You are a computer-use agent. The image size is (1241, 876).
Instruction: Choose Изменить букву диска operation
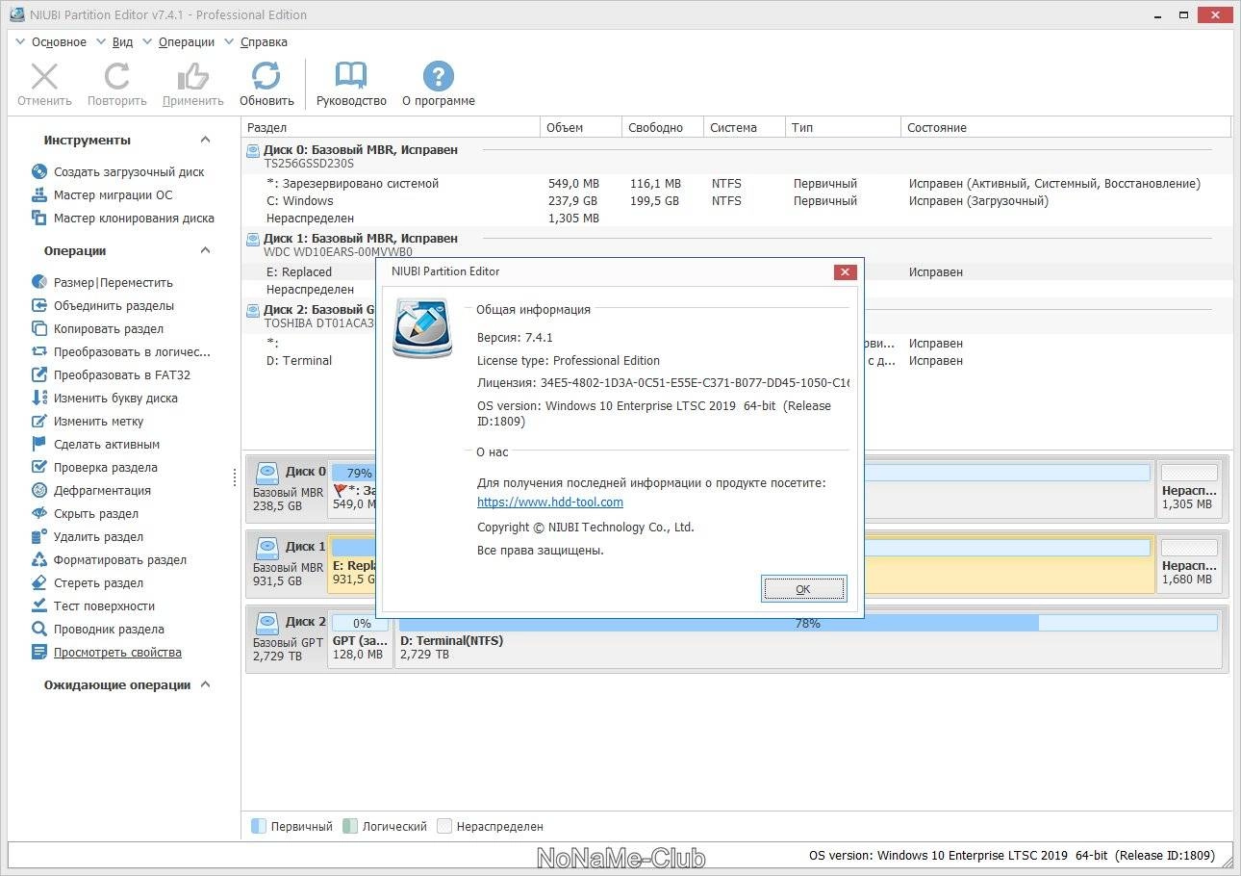(x=115, y=399)
